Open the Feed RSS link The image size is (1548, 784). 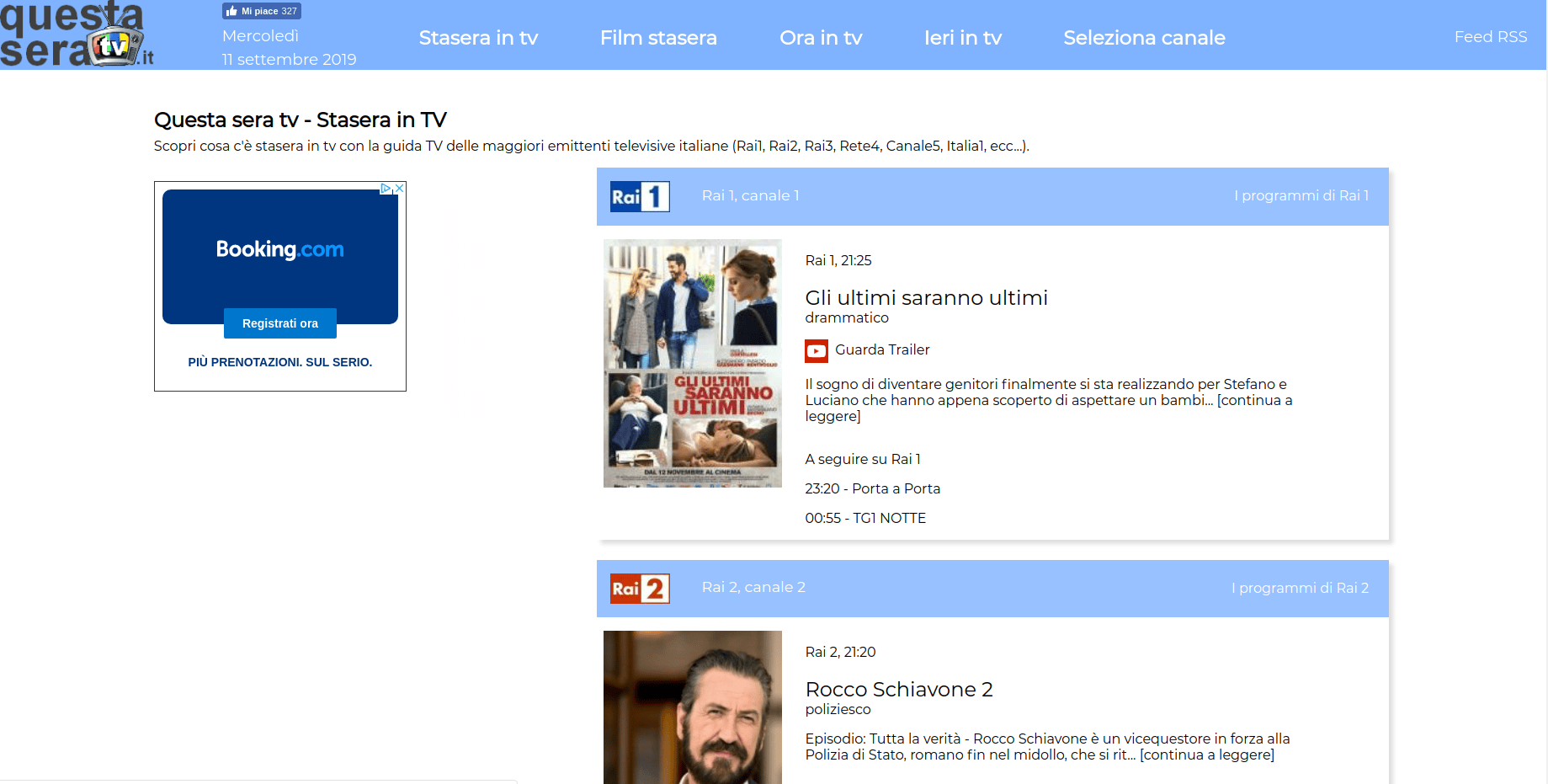(1491, 37)
